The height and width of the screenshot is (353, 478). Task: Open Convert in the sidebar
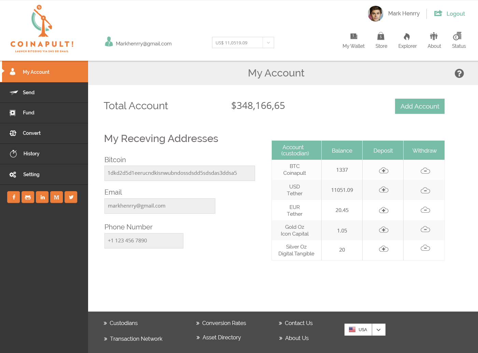click(x=44, y=133)
